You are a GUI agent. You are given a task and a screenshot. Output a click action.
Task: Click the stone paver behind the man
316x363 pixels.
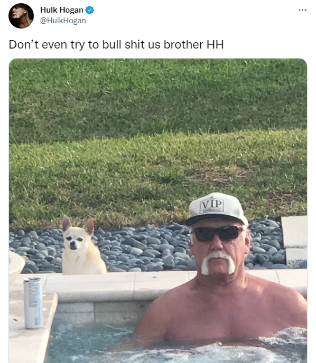point(294,232)
